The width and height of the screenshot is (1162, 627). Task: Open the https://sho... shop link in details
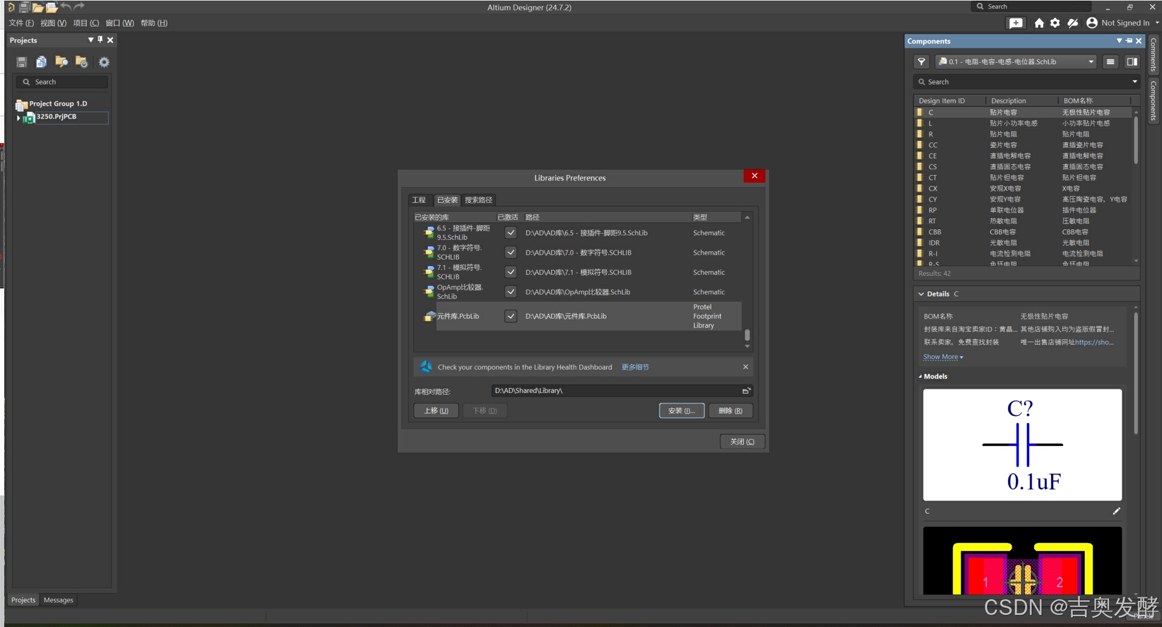[x=1094, y=342]
